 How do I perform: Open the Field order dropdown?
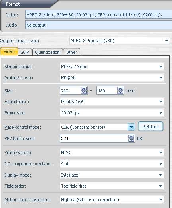click(x=112, y=186)
